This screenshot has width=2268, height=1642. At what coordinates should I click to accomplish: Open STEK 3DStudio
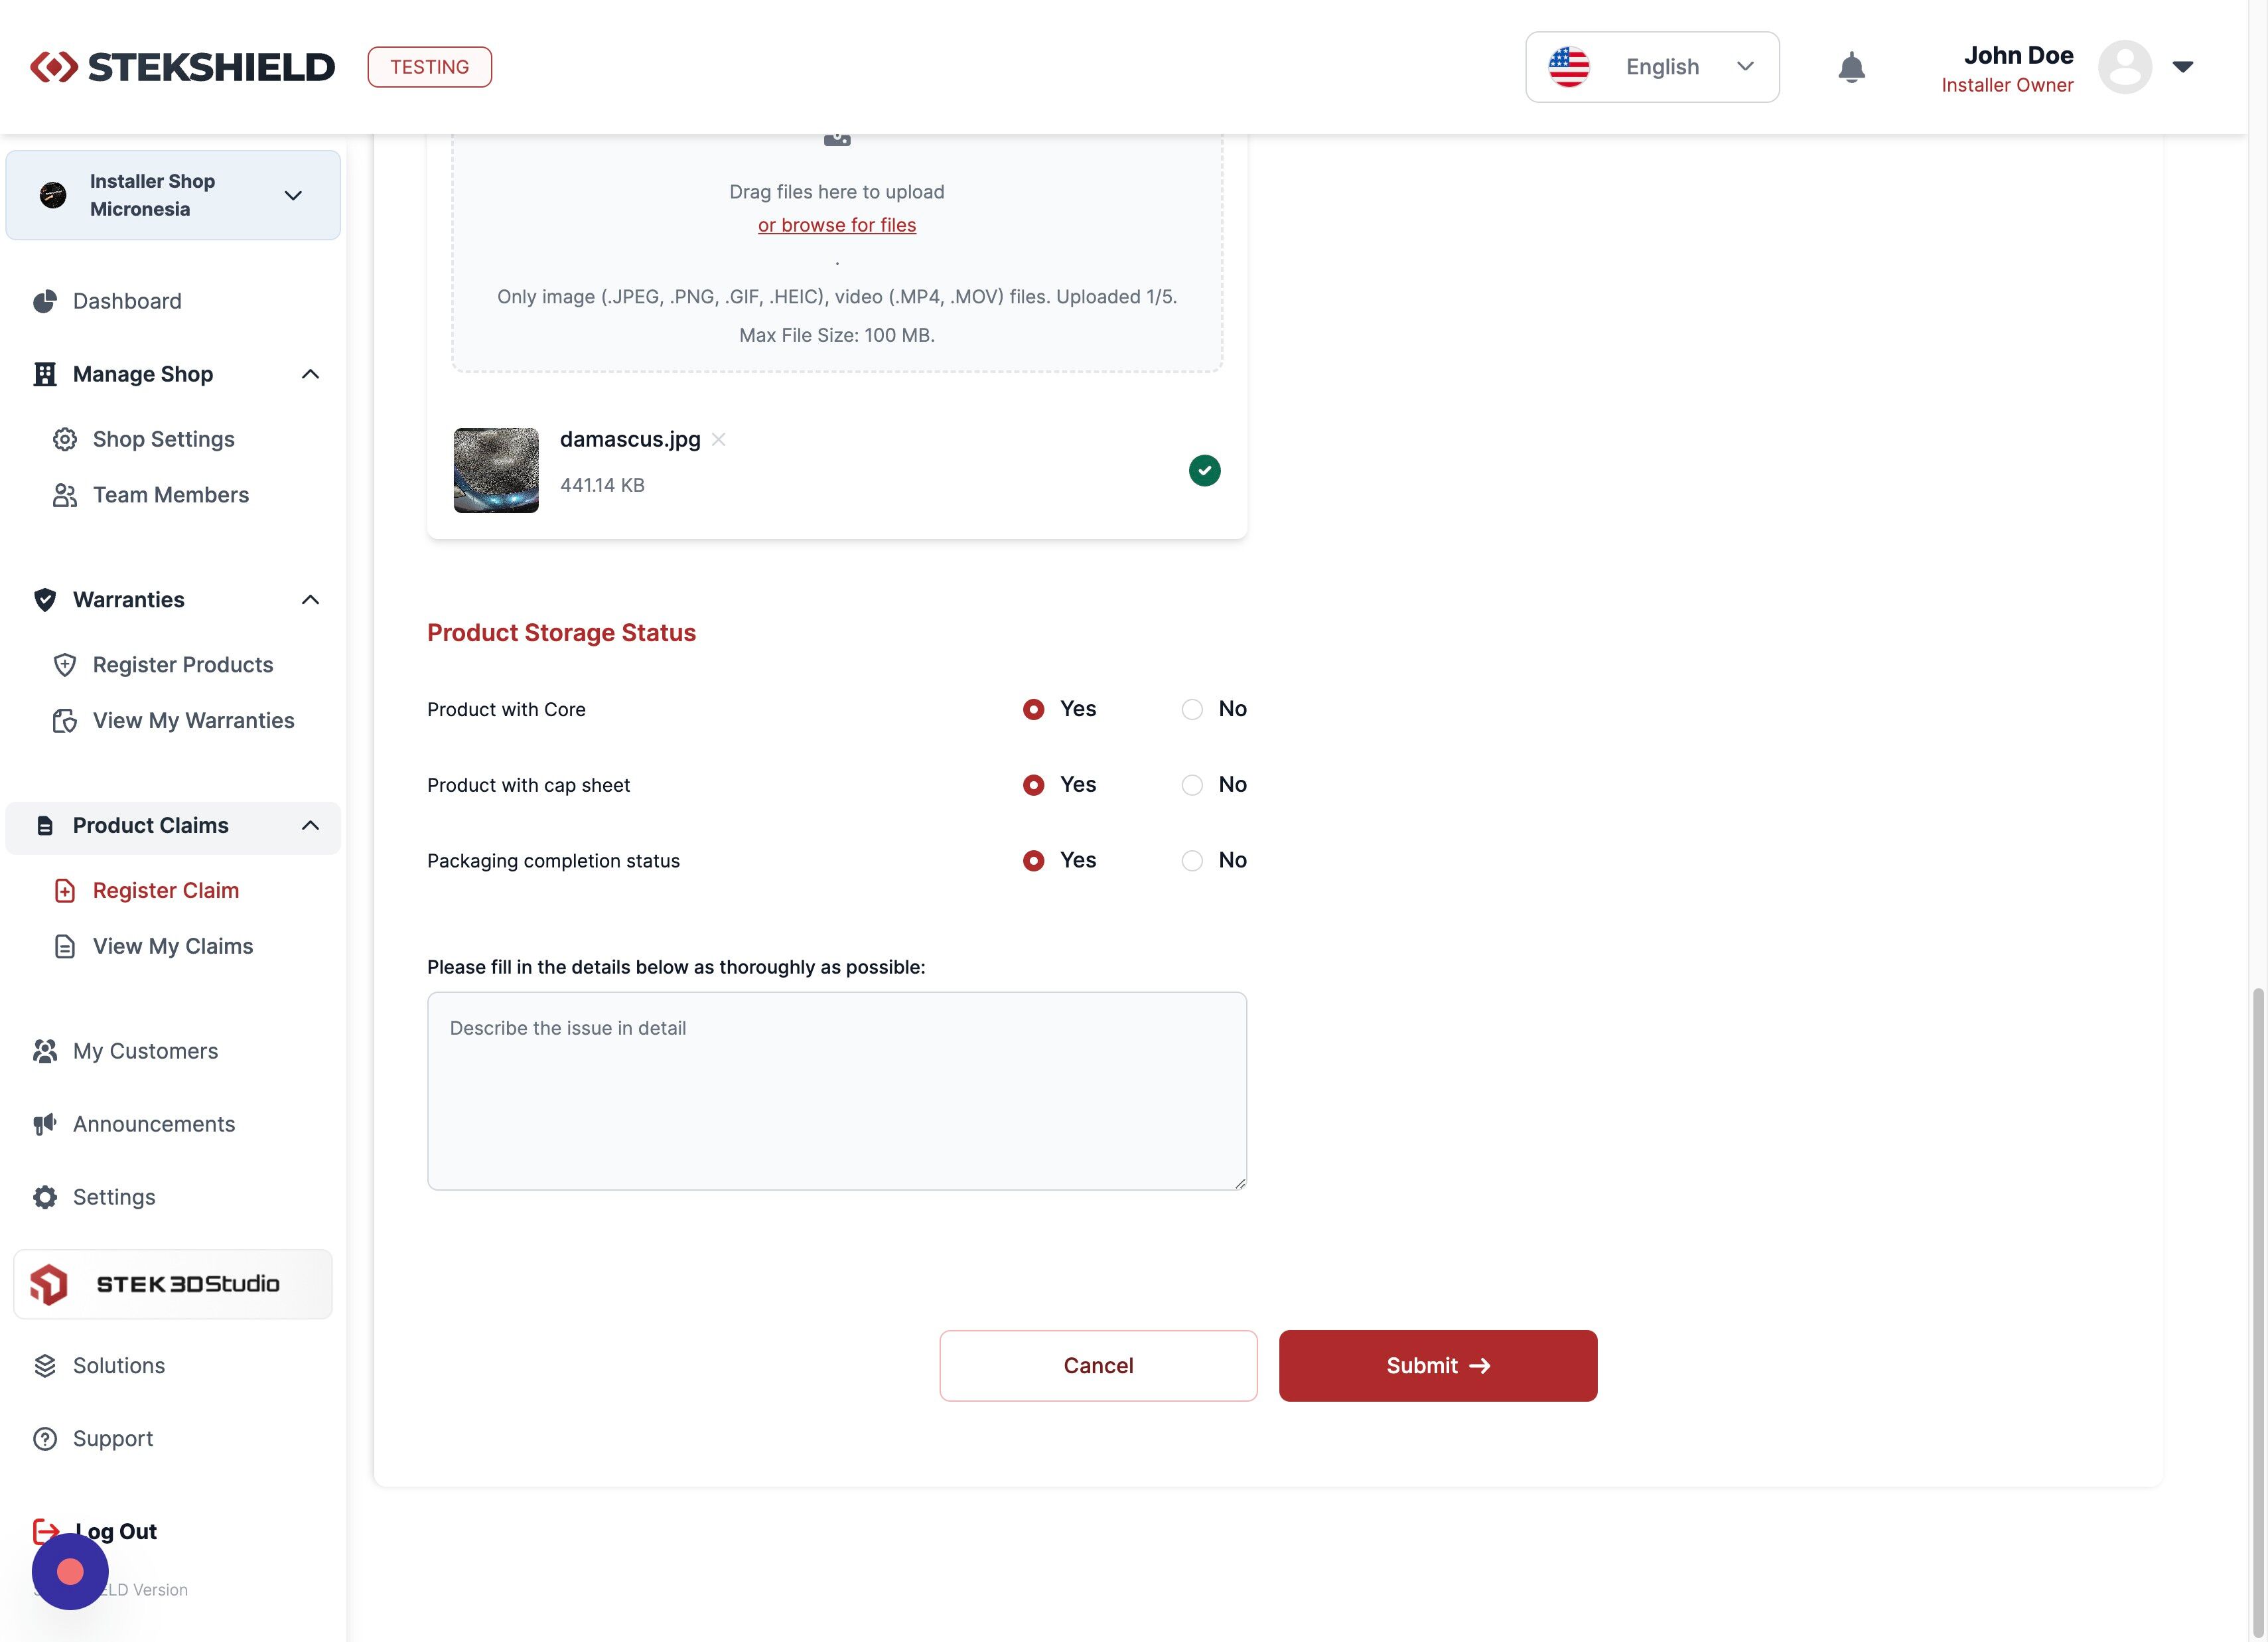click(x=173, y=1284)
